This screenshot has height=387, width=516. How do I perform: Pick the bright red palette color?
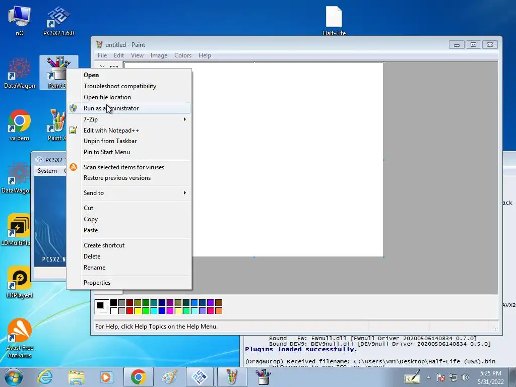[x=130, y=310]
